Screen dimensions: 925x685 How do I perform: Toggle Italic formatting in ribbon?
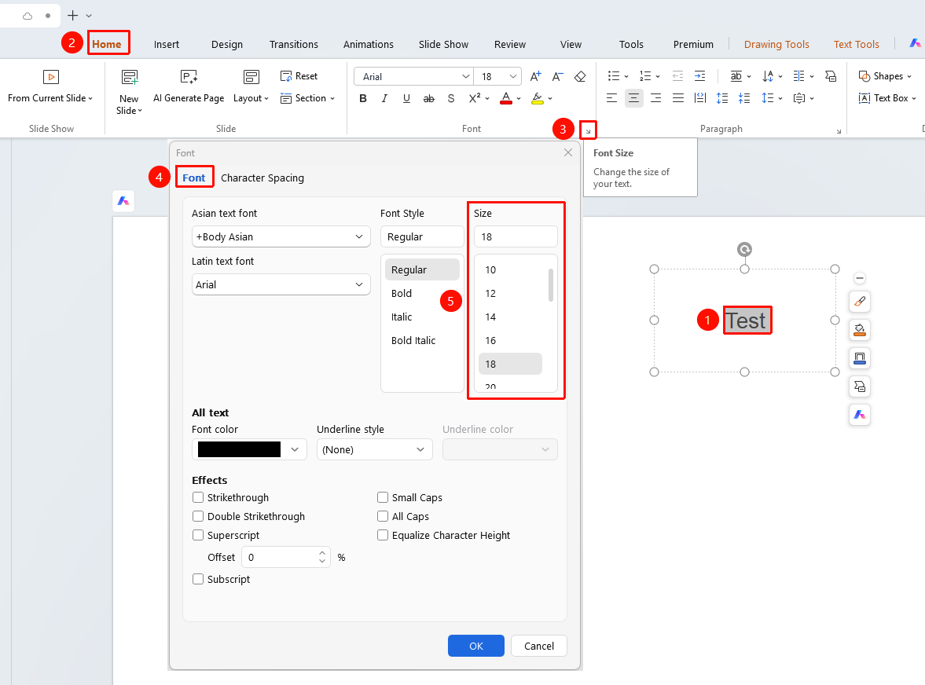point(384,98)
